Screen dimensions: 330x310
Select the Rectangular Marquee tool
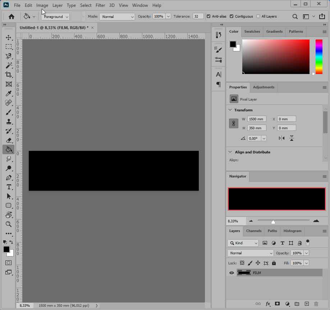click(8, 47)
